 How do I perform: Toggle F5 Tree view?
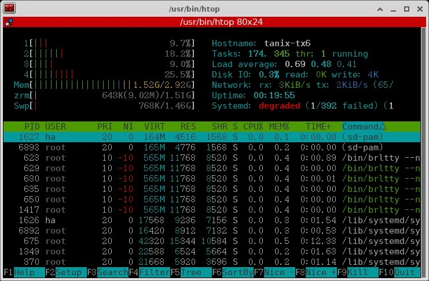(x=190, y=272)
